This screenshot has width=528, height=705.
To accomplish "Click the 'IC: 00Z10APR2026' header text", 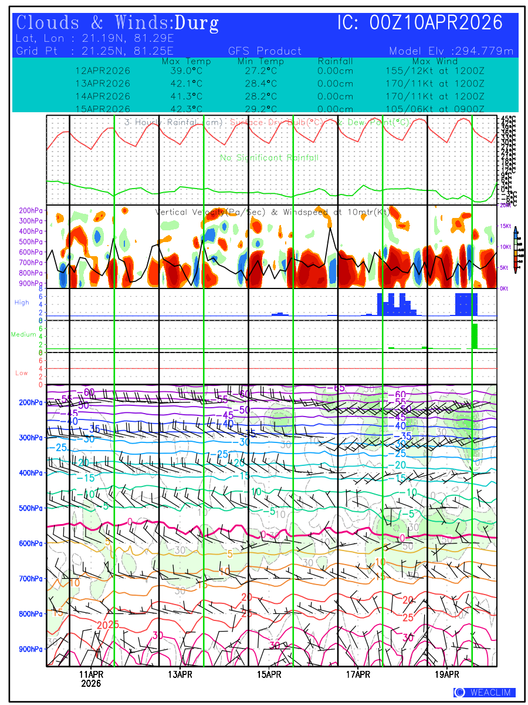I will point(420,23).
